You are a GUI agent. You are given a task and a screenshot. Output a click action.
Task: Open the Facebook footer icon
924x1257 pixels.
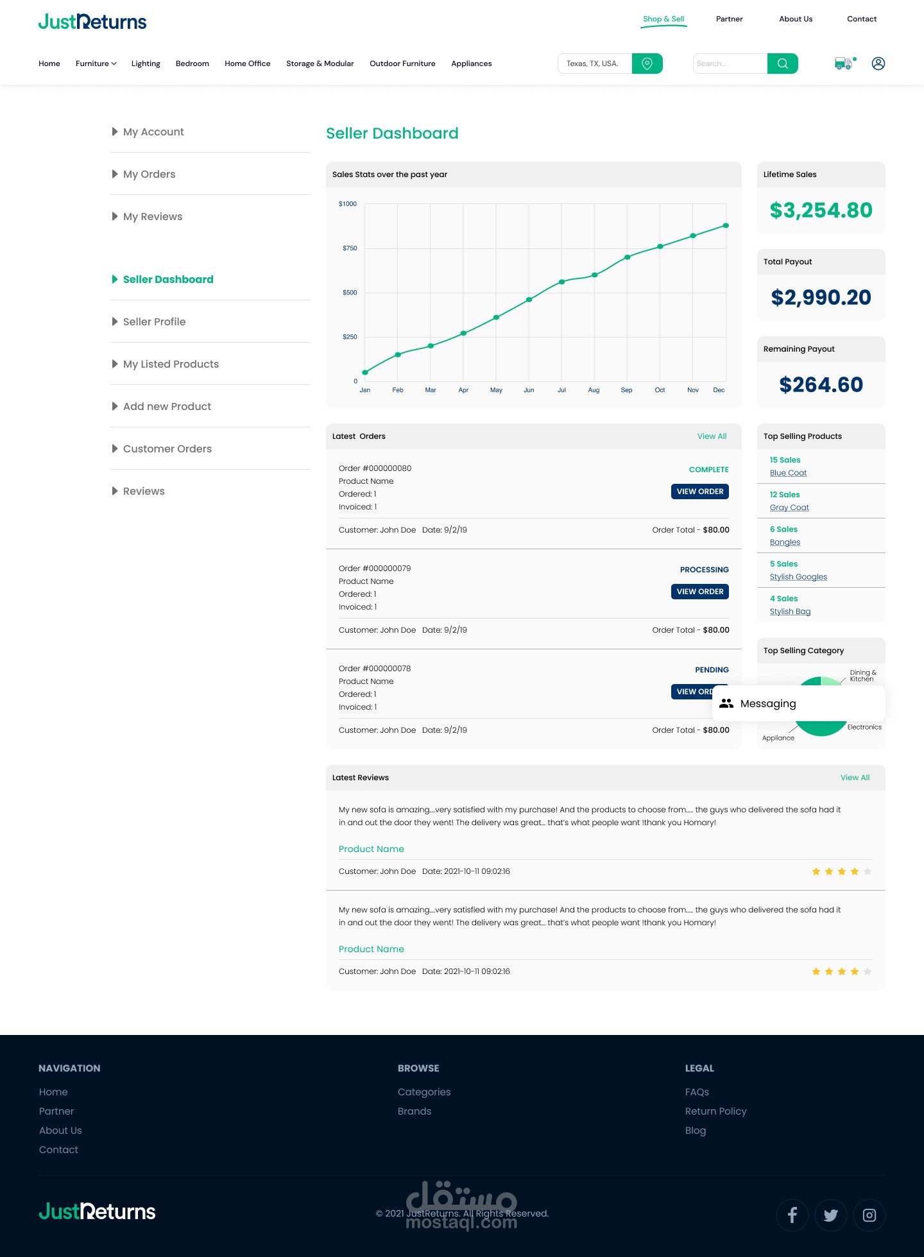pos(792,1215)
